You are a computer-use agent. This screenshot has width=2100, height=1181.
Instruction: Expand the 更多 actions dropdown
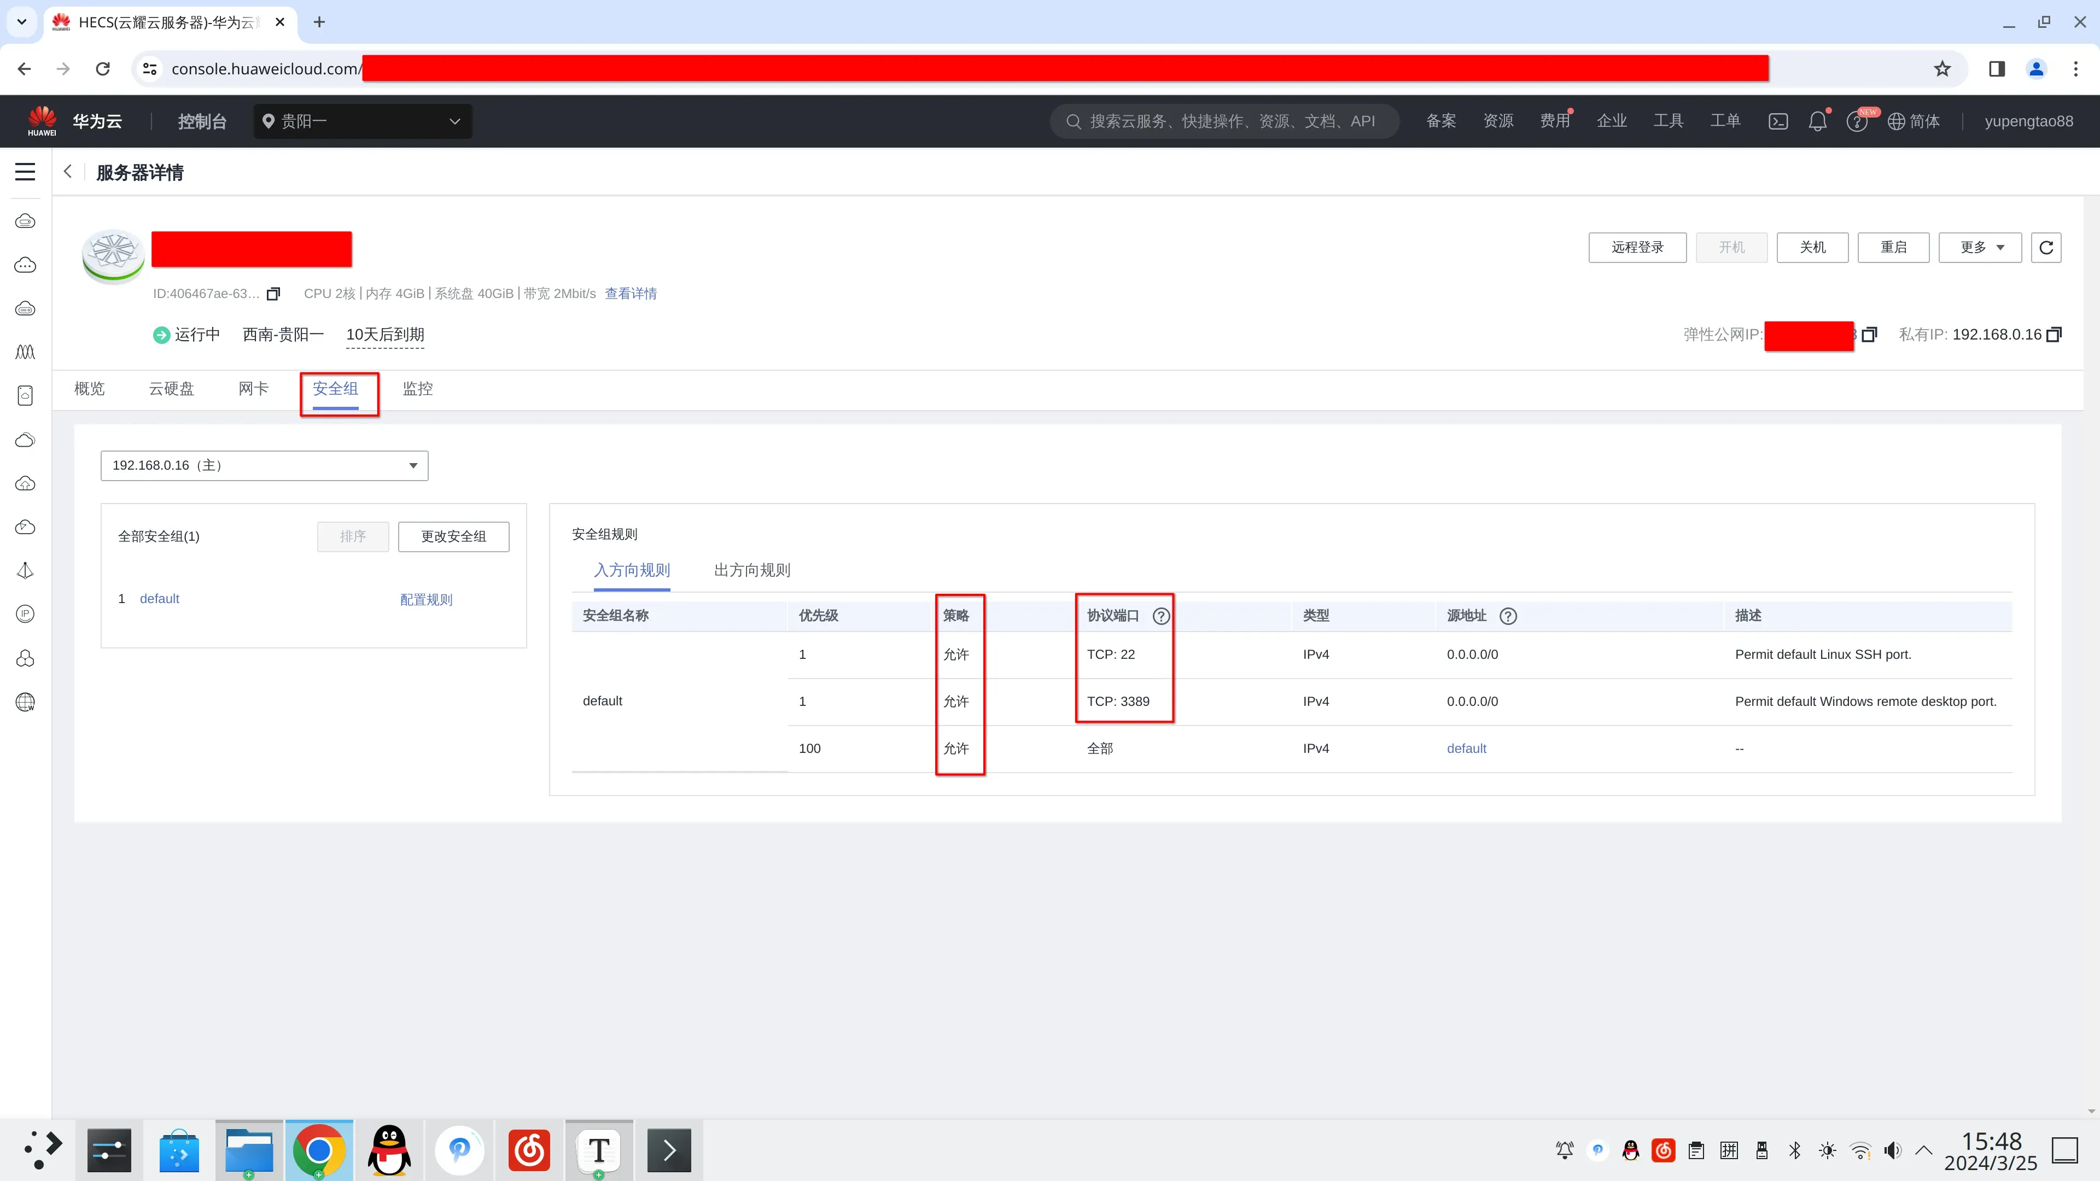tap(1979, 247)
